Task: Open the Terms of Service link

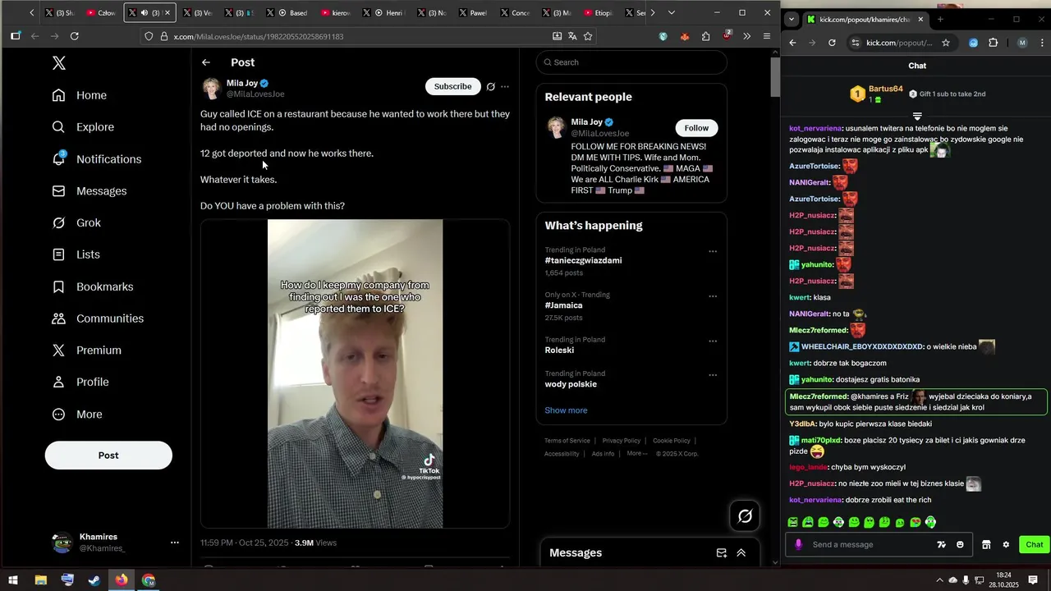Action: click(x=567, y=441)
